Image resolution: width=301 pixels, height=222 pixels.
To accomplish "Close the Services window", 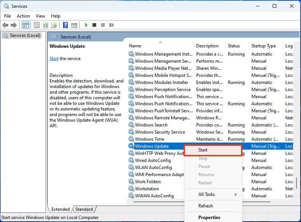I will (x=292, y=6).
